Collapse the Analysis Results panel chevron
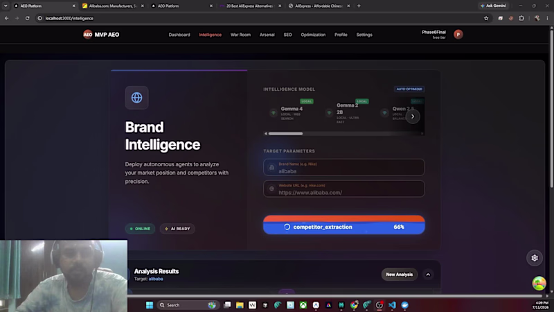This screenshot has height=312, width=554. point(428,275)
